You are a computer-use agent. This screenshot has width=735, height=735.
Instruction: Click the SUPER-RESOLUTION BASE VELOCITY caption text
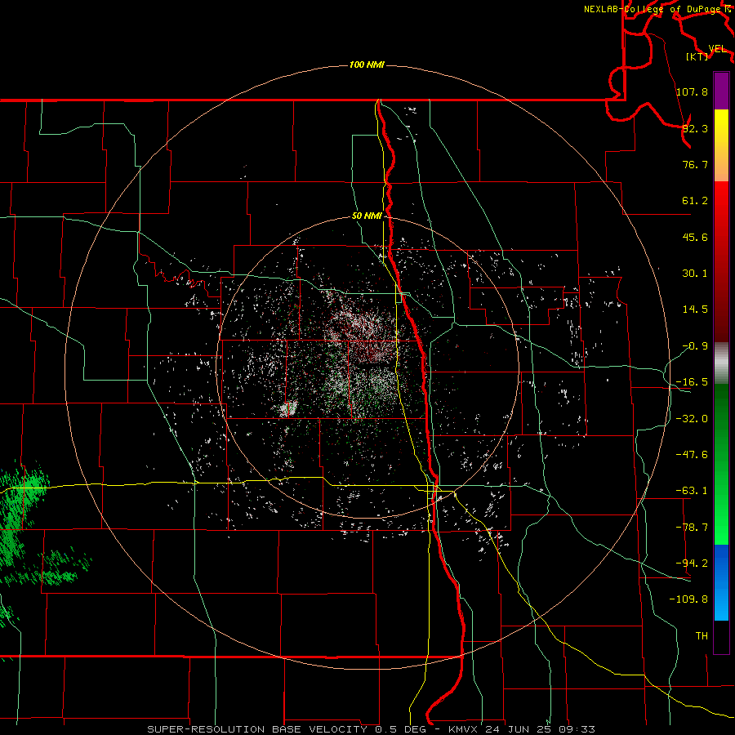257,729
